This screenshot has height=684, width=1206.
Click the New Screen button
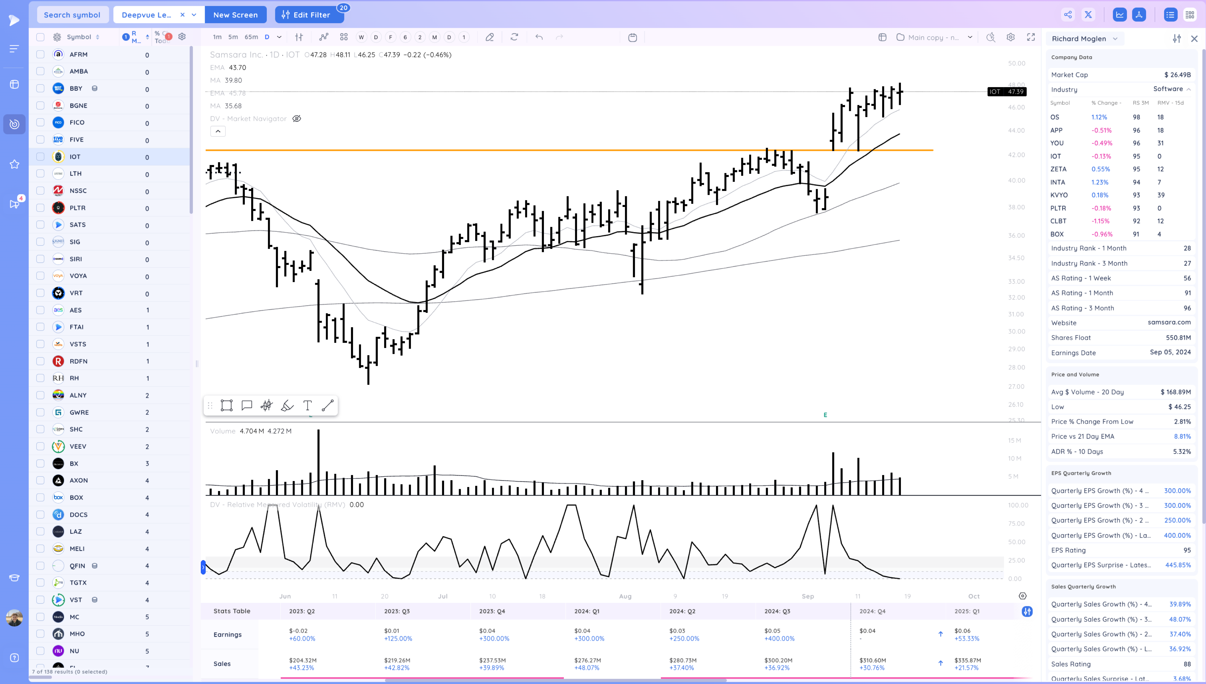pos(235,14)
